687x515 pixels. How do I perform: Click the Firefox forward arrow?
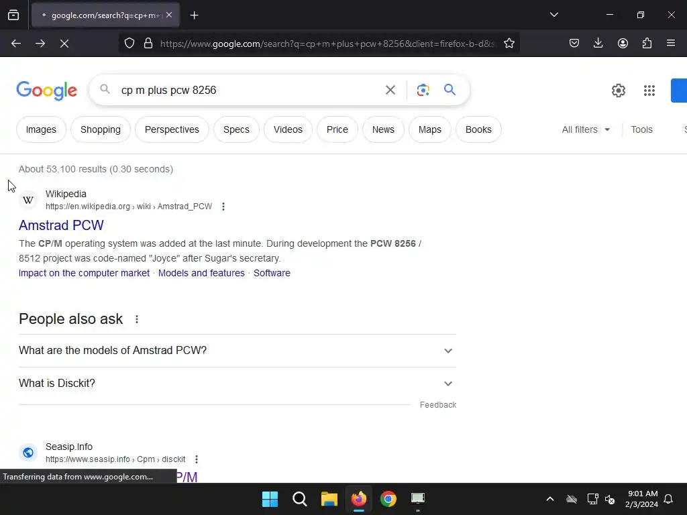coord(40,44)
